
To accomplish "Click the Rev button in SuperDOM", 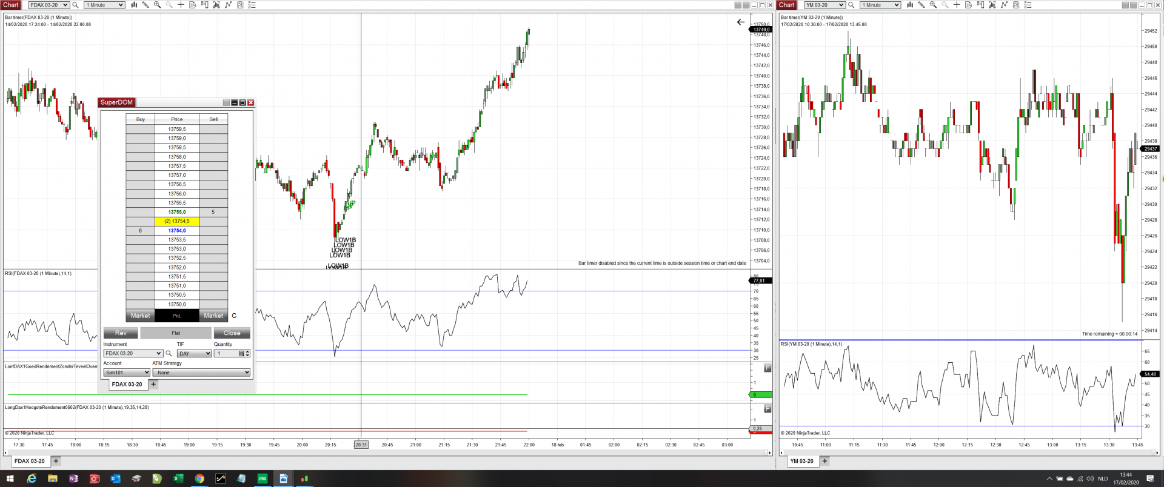I will point(121,333).
